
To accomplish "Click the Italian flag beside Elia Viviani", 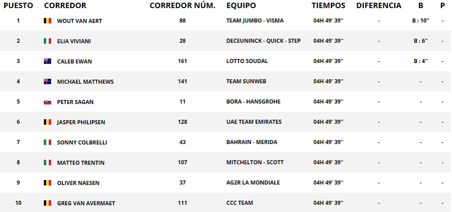I will pos(47,41).
